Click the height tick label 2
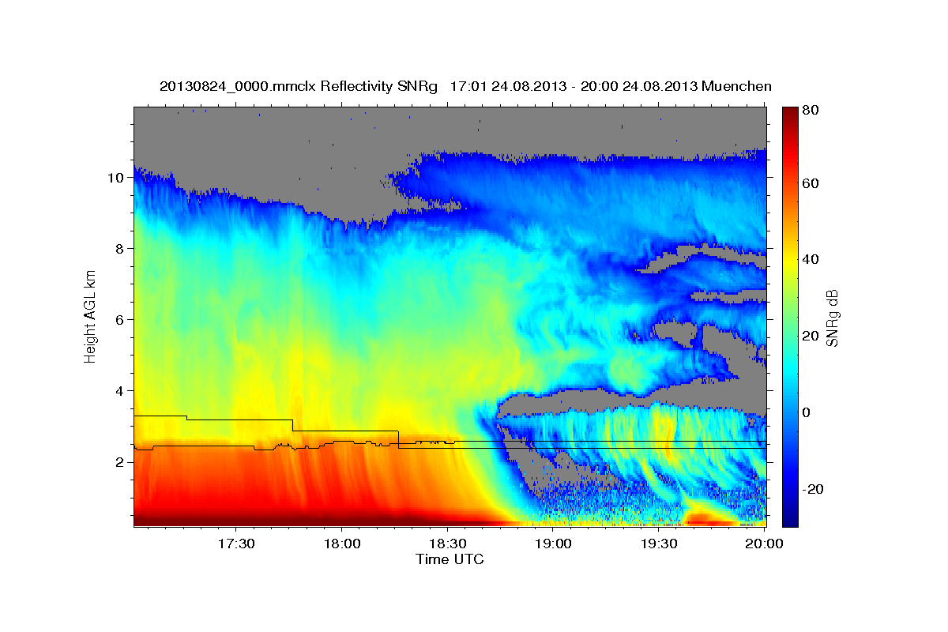Viewport: 948px width, 632px height. point(120,462)
